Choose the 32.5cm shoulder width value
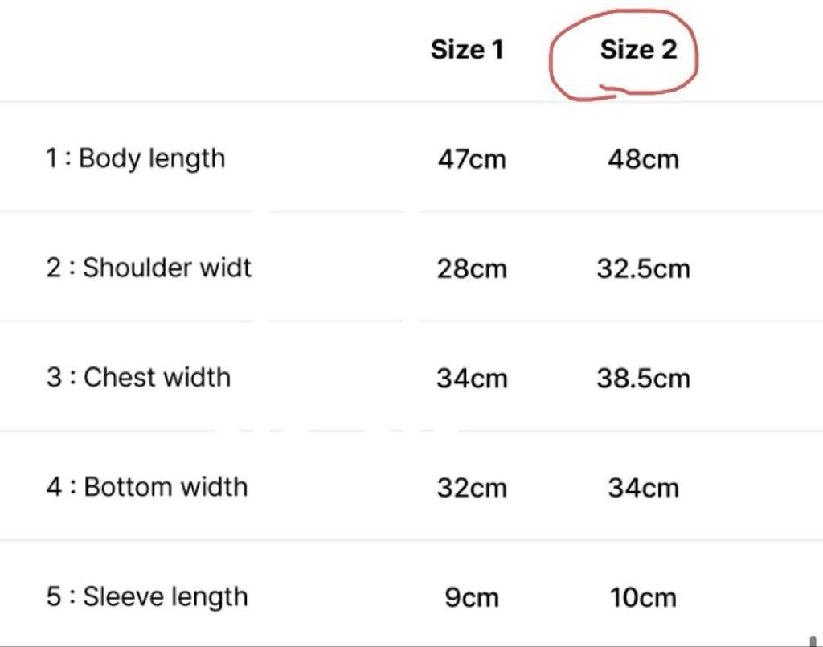The image size is (823, 647). click(x=643, y=268)
